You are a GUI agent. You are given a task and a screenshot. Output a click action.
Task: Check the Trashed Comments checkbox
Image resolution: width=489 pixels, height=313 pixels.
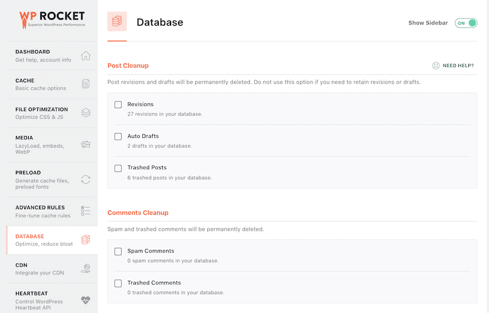coord(118,283)
